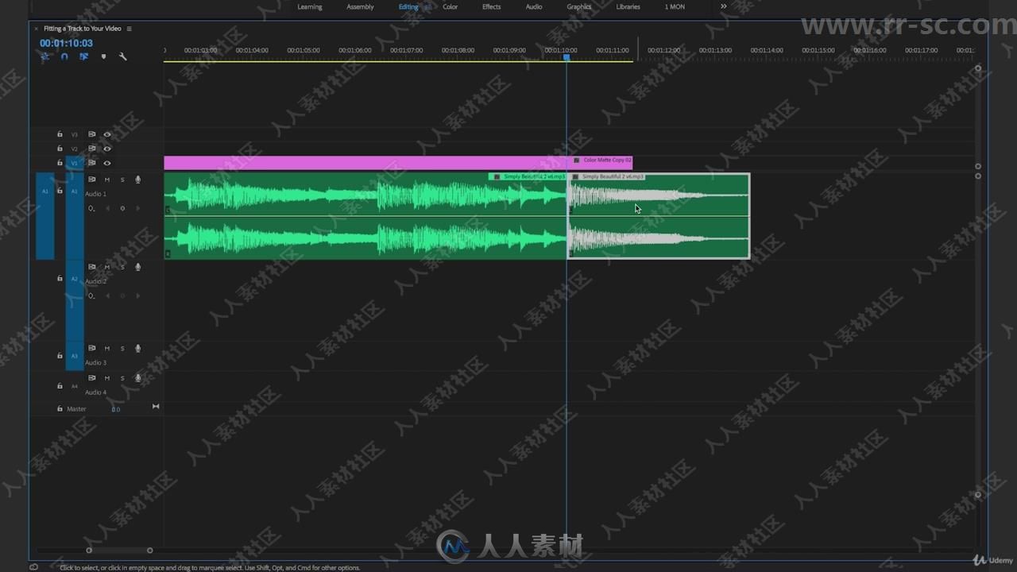The image size is (1017, 572).
Task: Hide track V1 with its eye icon
Action: tap(107, 163)
